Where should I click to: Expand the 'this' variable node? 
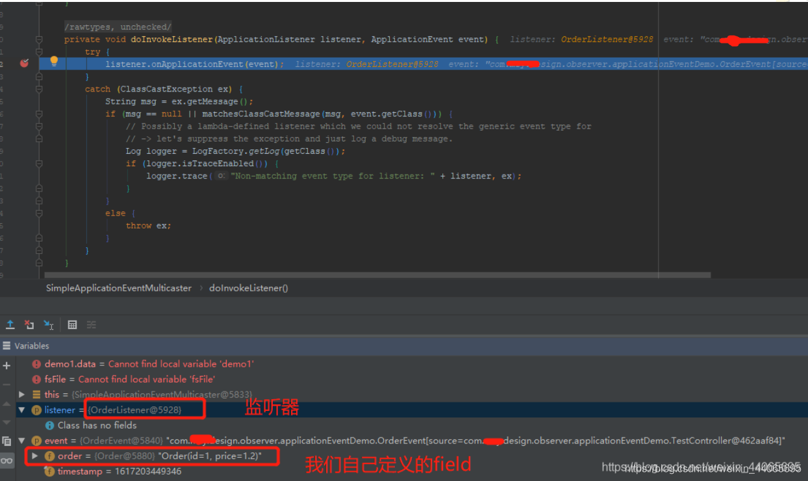[x=22, y=395]
